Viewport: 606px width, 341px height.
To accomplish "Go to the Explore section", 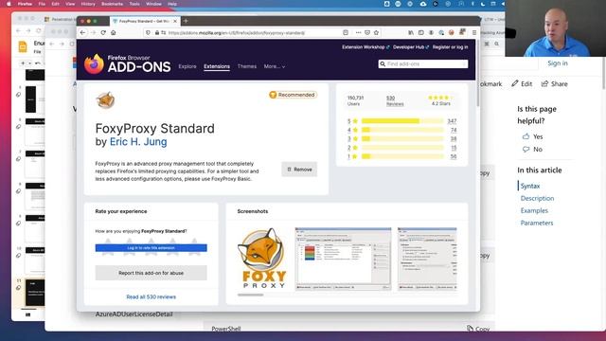I will (x=187, y=66).
